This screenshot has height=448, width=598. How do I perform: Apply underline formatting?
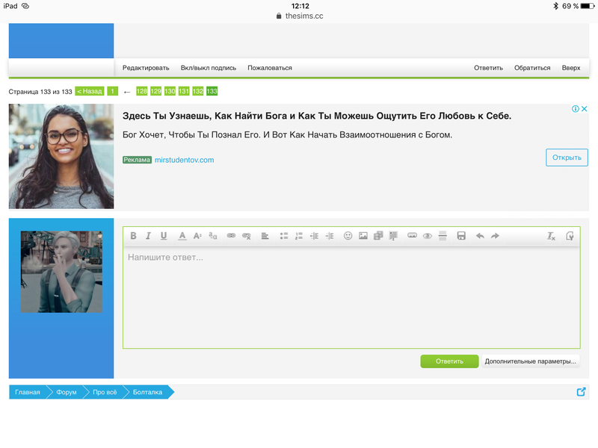pyautogui.click(x=164, y=236)
